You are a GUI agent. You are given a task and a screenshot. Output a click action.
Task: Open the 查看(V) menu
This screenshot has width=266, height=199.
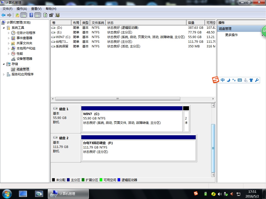(36, 9)
